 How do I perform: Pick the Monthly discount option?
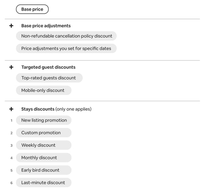(x=44, y=158)
